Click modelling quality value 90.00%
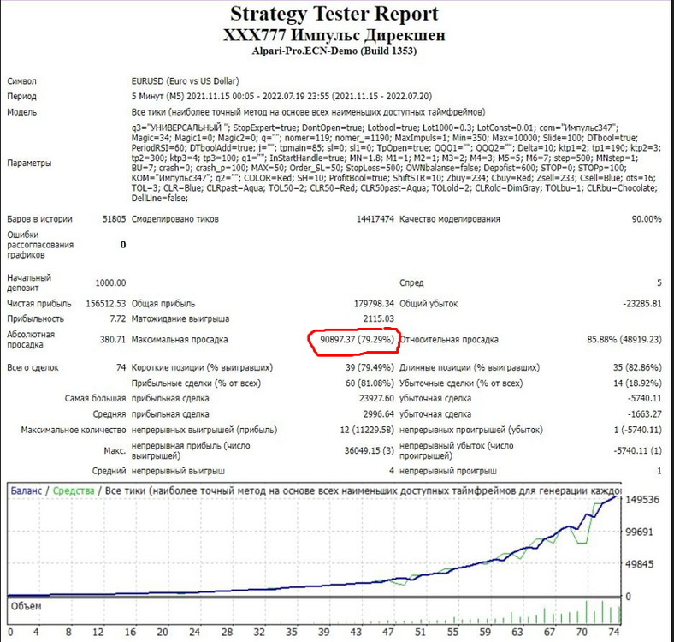Image resolution: width=674 pixels, height=642 pixels. click(647, 219)
